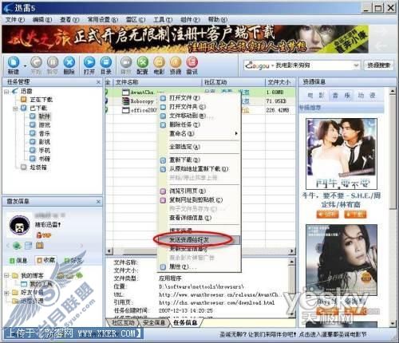Click the 斗牛,要不要 album cover thumbnail
The image size is (399, 343).
click(342, 154)
